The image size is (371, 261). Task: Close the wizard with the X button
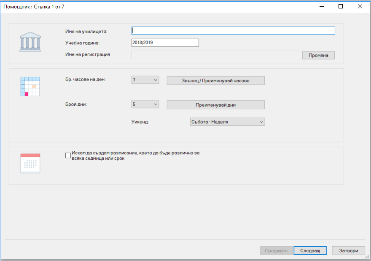[360, 6]
